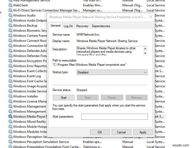The height and width of the screenshot is (148, 192).
Task: Click Manual startup cell of Perception Simulation Service
Action: pyautogui.click(x=128, y=142)
